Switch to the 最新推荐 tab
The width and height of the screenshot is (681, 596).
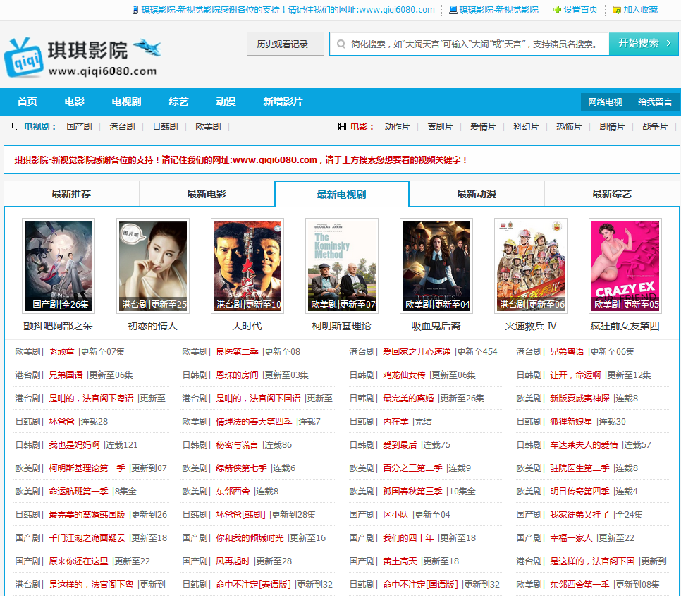pyautogui.click(x=71, y=194)
